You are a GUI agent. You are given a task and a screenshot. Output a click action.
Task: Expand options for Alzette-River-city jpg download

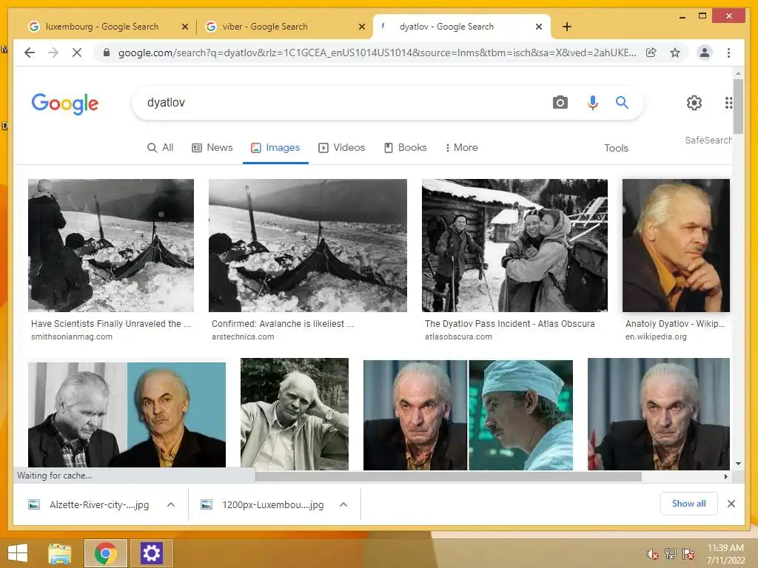coord(171,504)
